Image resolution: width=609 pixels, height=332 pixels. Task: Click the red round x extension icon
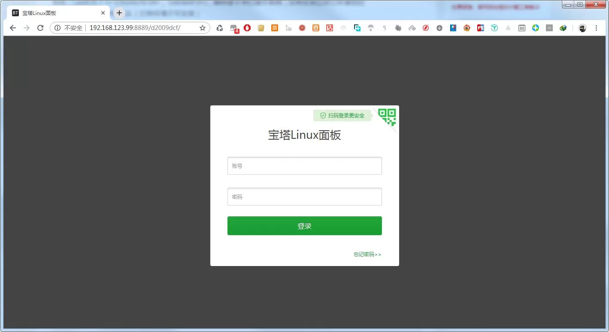click(x=302, y=28)
